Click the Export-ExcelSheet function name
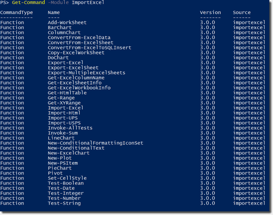Screen dimensions: 273x215 73,68
